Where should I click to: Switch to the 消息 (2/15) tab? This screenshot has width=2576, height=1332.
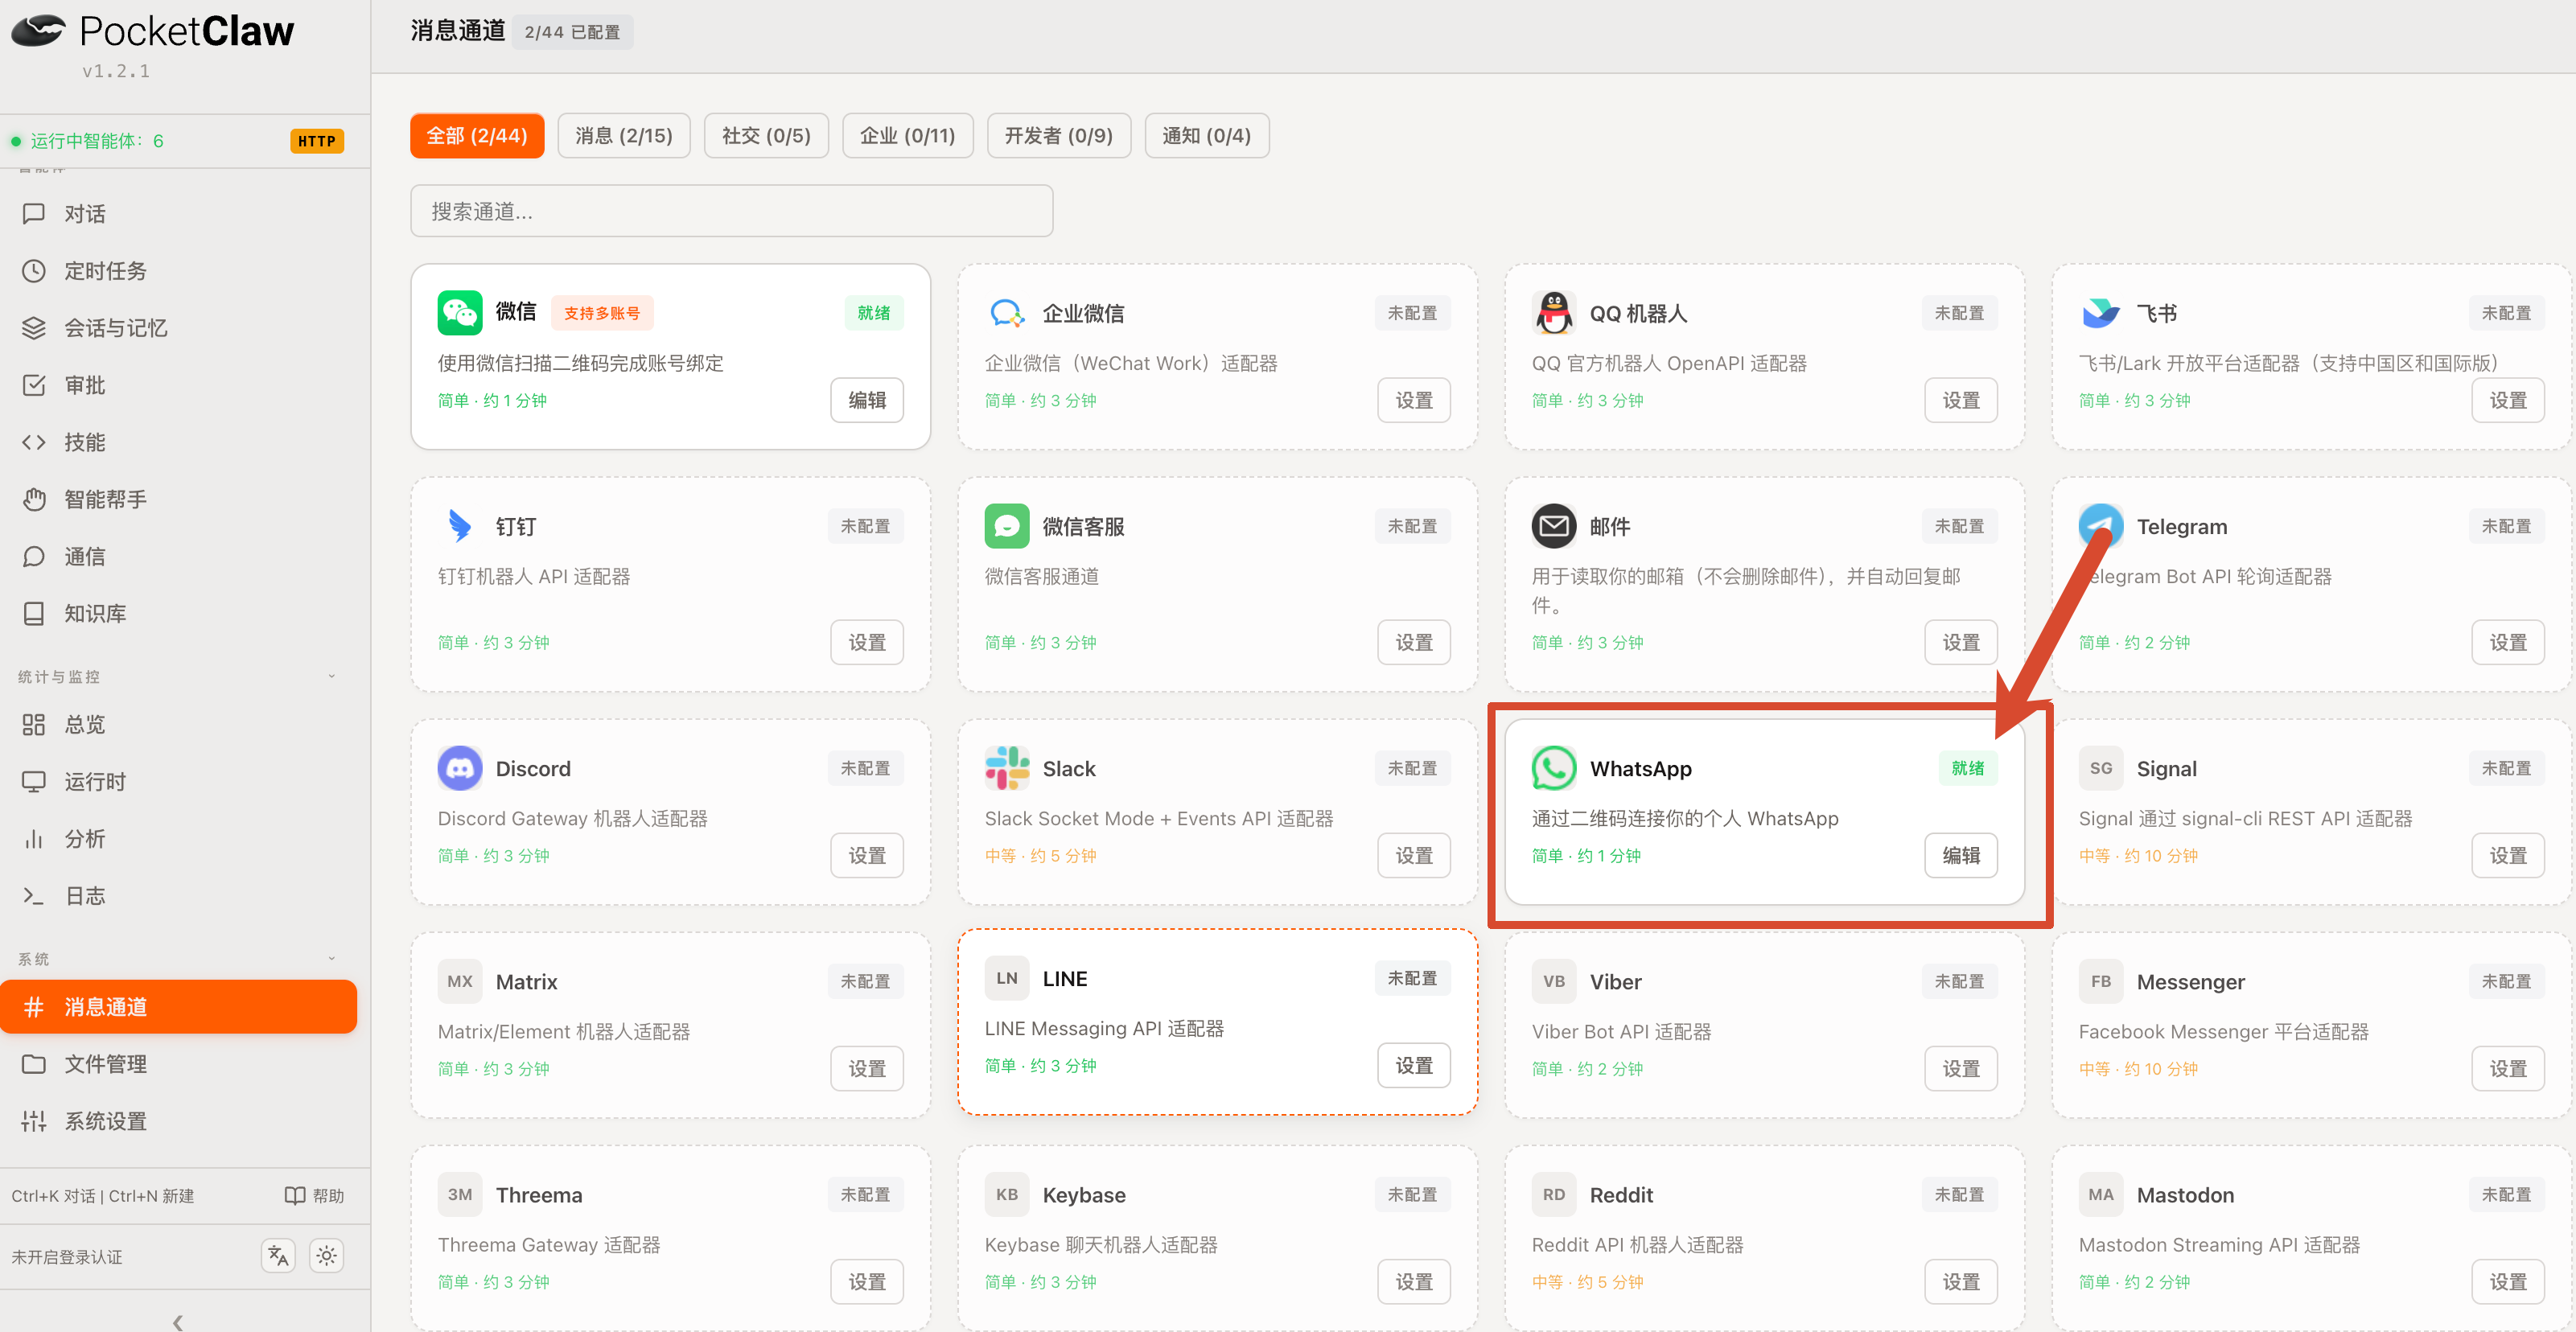pos(624,135)
